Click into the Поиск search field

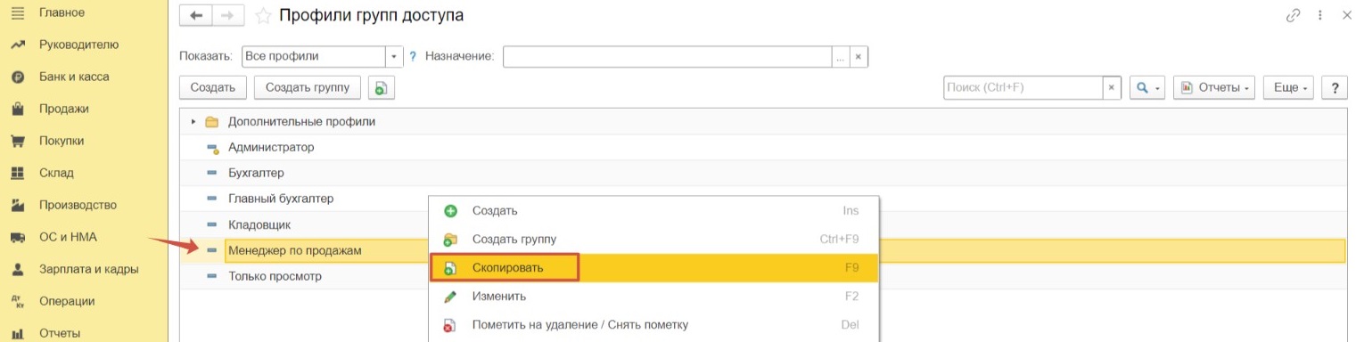(1023, 87)
